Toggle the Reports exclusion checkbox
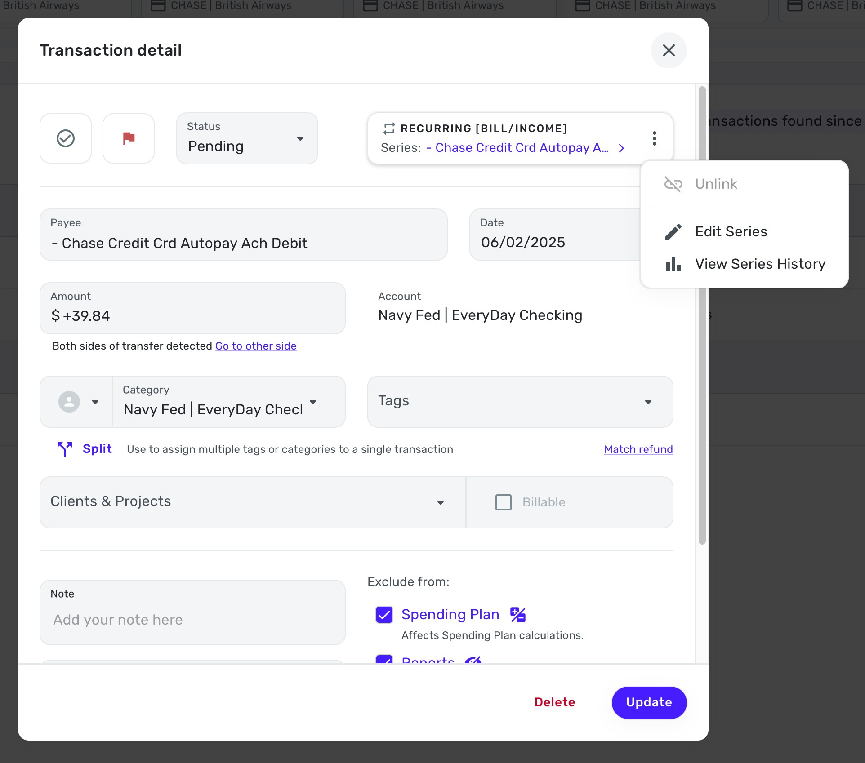This screenshot has width=865, height=763. click(384, 659)
